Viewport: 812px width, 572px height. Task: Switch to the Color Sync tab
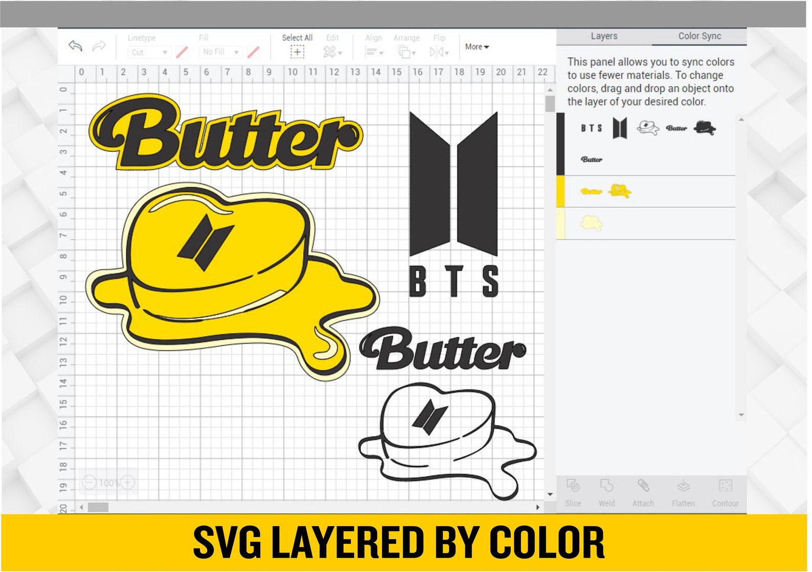coord(700,36)
